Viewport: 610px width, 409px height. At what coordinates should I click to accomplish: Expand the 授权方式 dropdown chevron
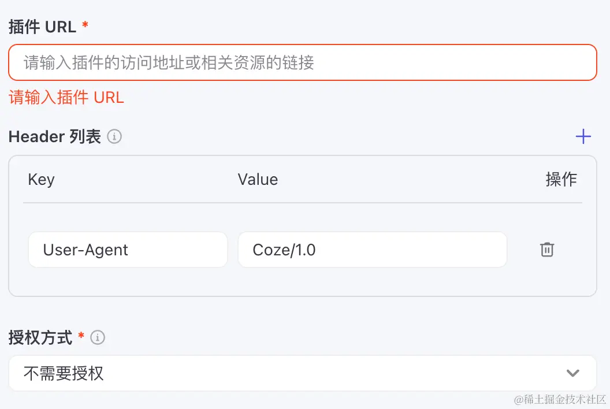click(x=572, y=373)
